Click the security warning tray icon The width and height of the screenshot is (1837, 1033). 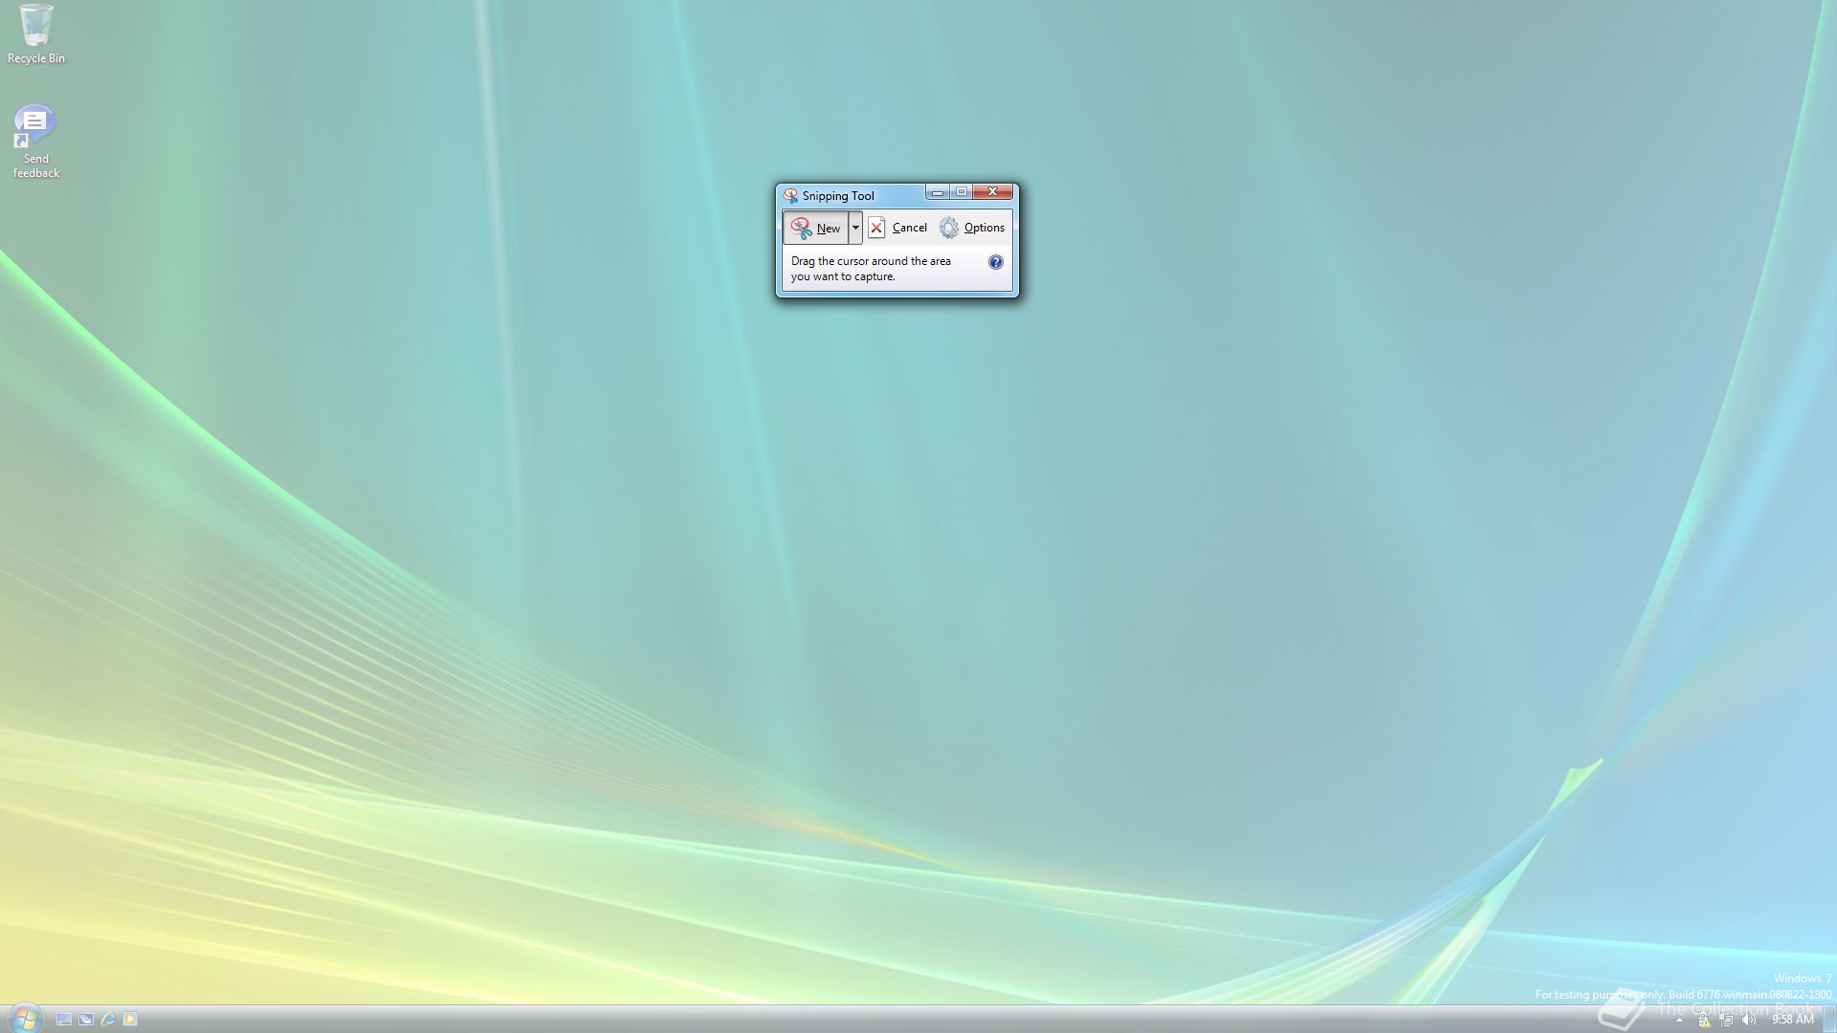(1704, 1021)
